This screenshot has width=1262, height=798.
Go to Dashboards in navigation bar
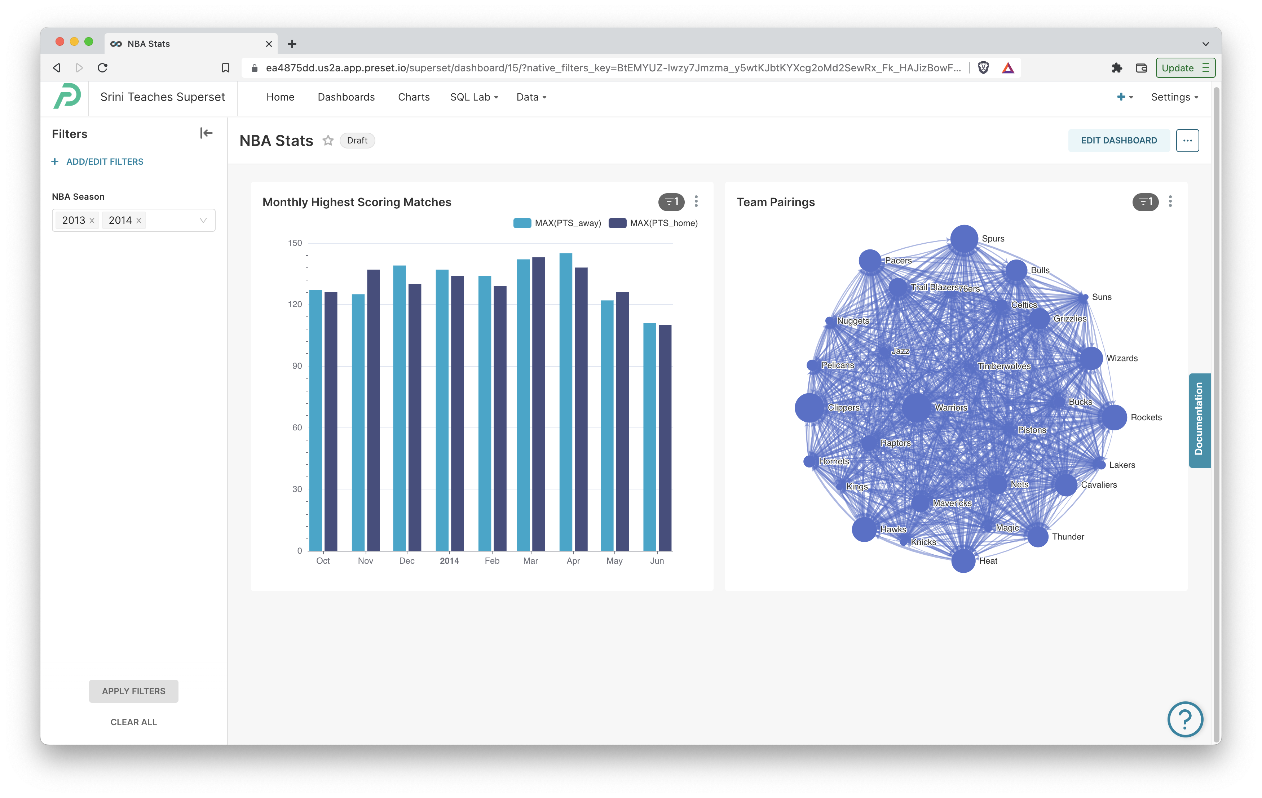[346, 97]
